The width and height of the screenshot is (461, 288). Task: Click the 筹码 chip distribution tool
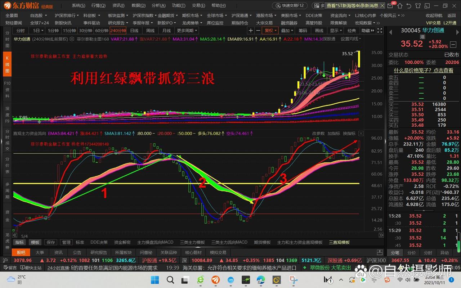coord(303,31)
